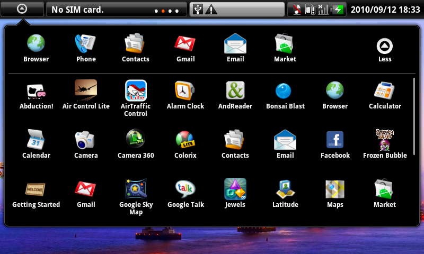Tap the battery charging indicator
Image resolution: width=424 pixels, height=254 pixels.
338,10
